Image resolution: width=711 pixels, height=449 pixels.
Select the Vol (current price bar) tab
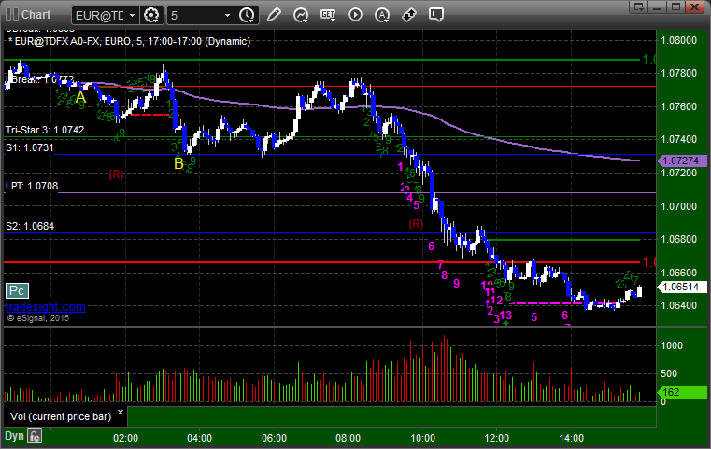click(61, 416)
